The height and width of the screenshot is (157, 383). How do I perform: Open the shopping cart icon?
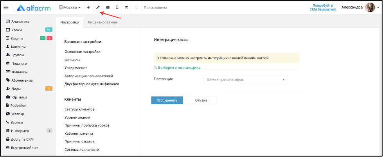click(126, 7)
